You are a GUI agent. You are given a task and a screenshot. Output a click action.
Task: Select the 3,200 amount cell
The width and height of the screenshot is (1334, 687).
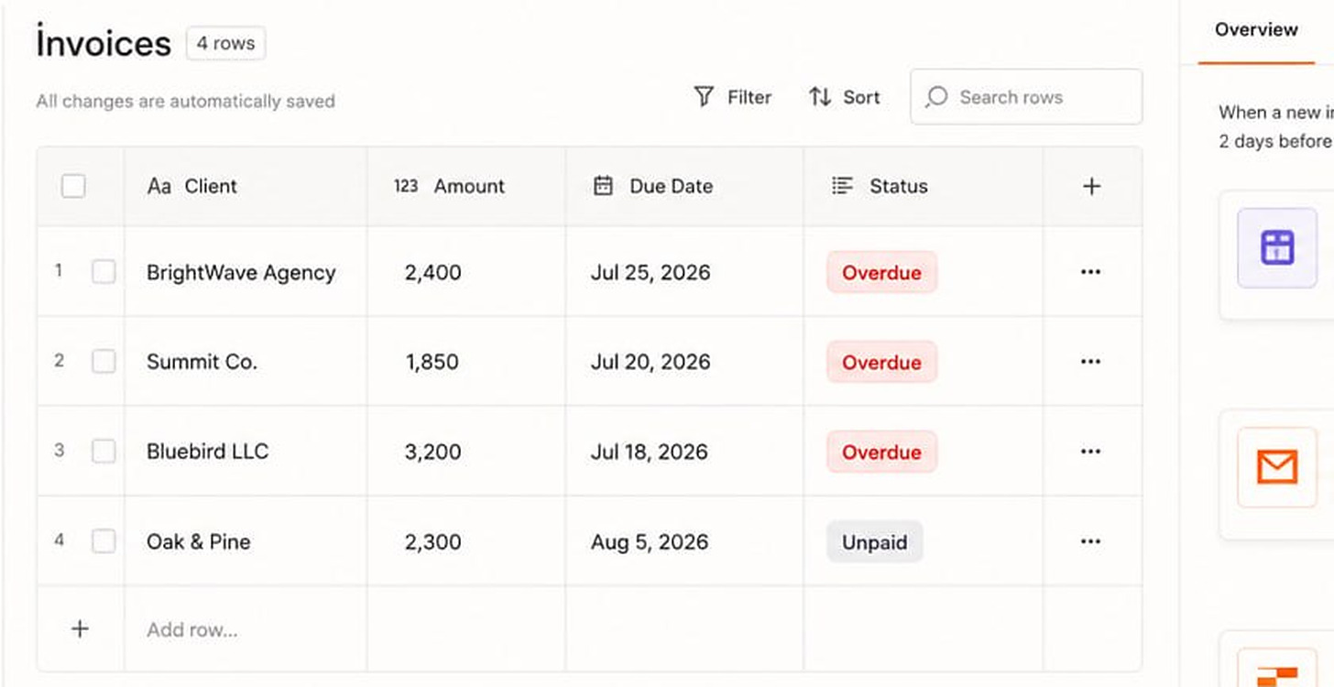466,452
